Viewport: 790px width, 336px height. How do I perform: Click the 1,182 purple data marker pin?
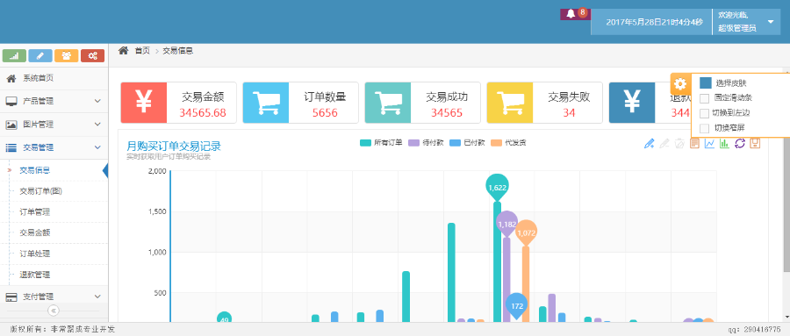click(506, 223)
